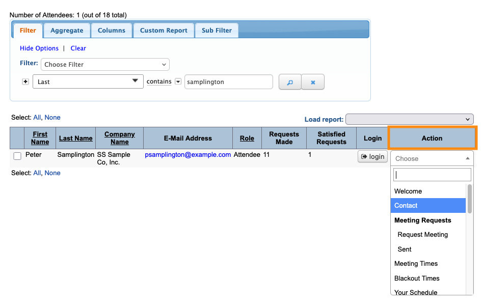Open the Columns tab
The width and height of the screenshot is (483, 303).
pos(112,31)
